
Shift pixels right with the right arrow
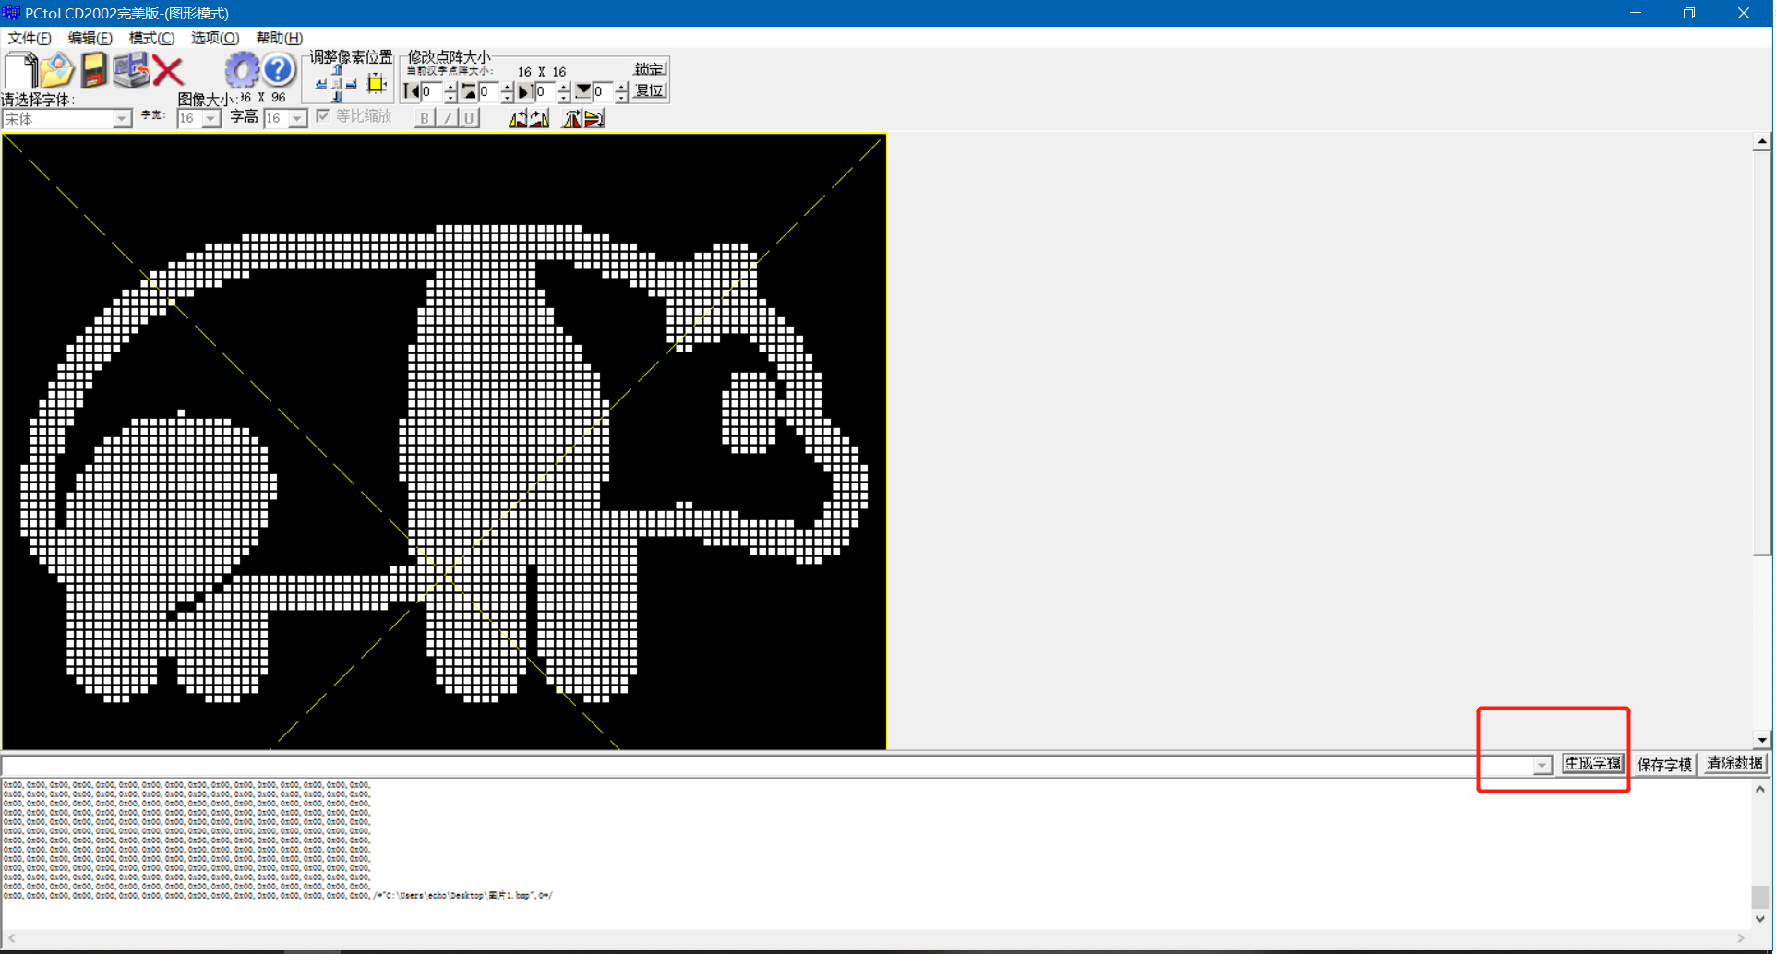click(351, 84)
